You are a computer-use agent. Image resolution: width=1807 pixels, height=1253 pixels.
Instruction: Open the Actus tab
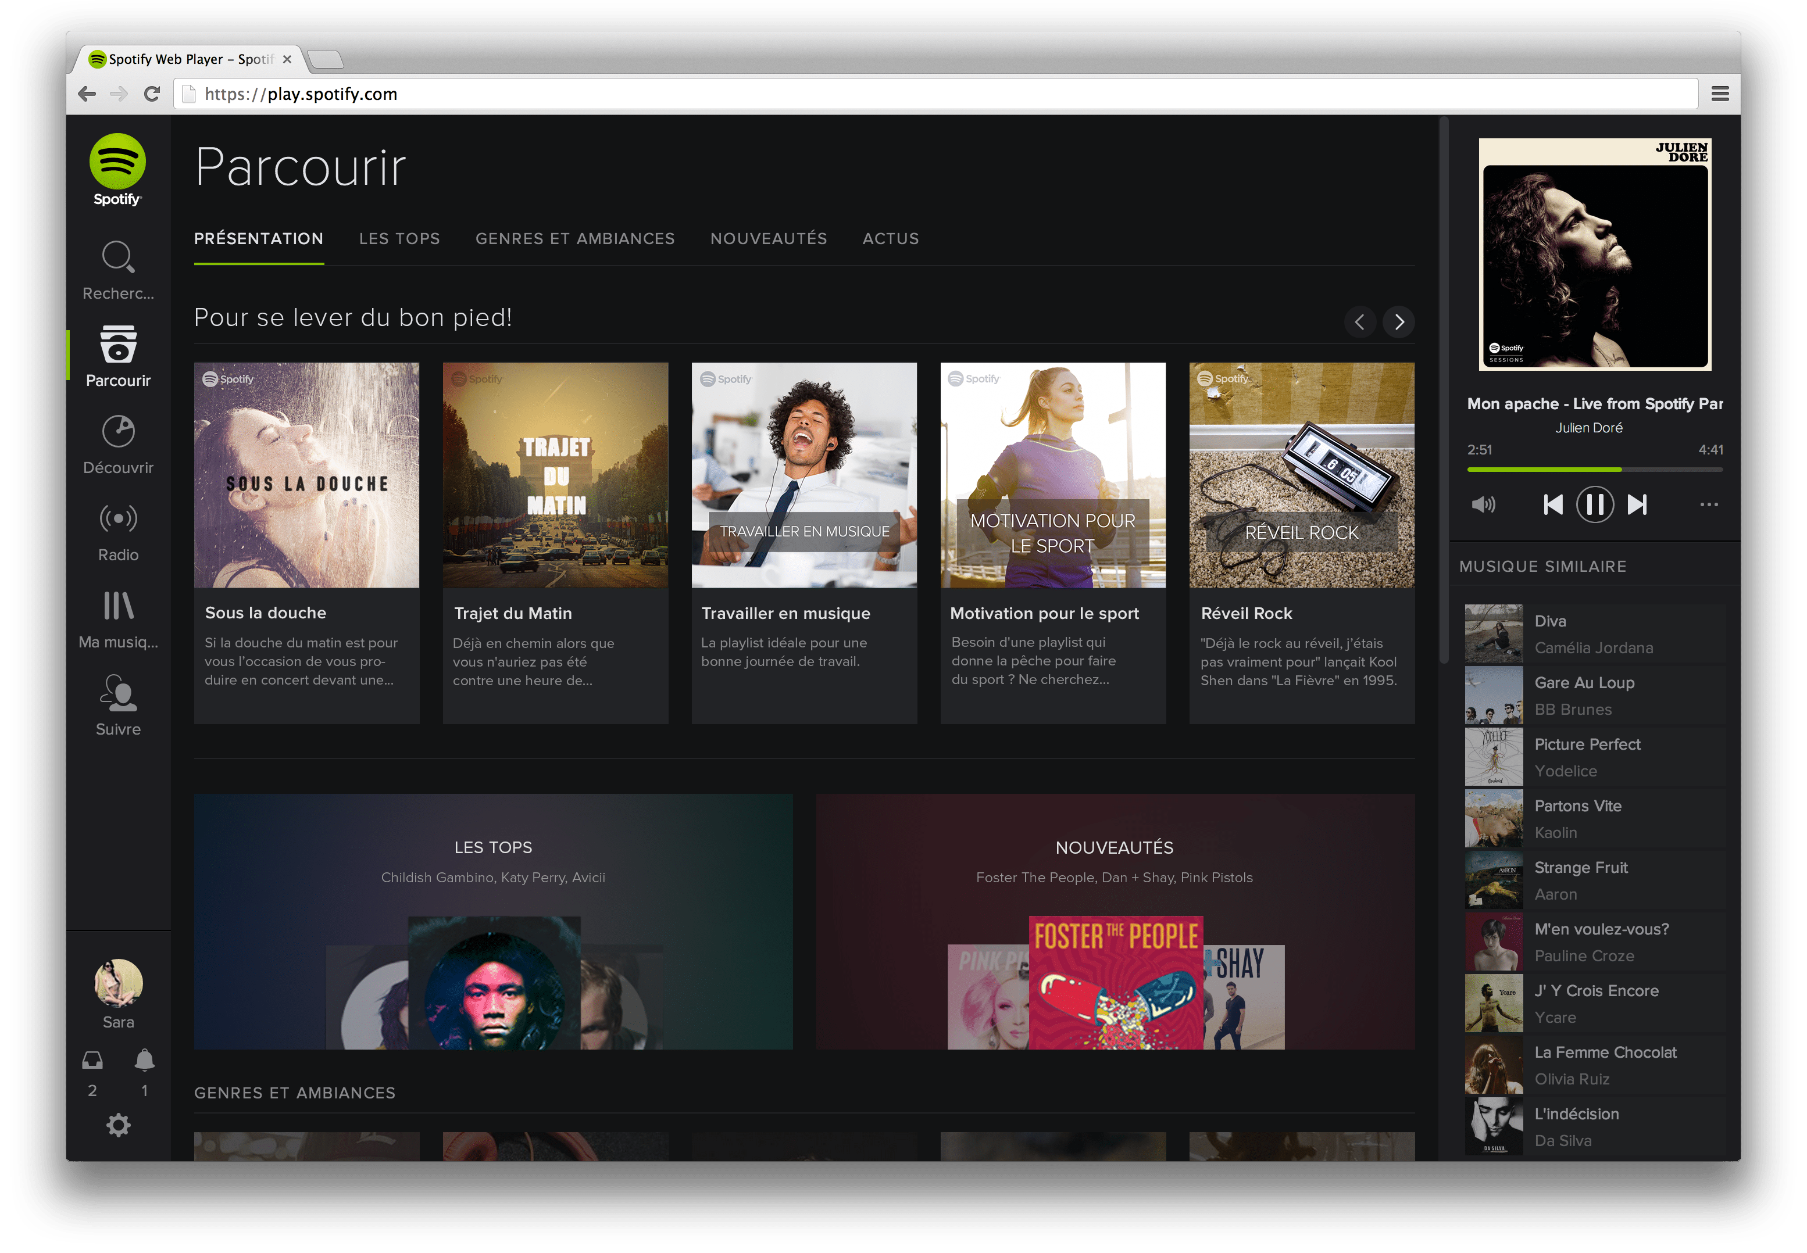coord(891,239)
